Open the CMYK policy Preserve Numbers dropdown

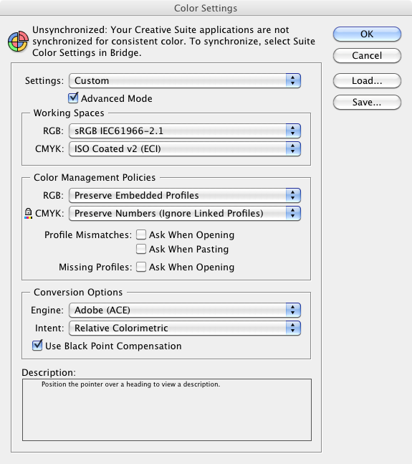coord(185,214)
